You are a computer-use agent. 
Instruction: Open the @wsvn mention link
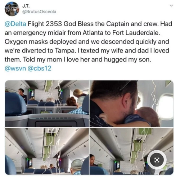15,68
